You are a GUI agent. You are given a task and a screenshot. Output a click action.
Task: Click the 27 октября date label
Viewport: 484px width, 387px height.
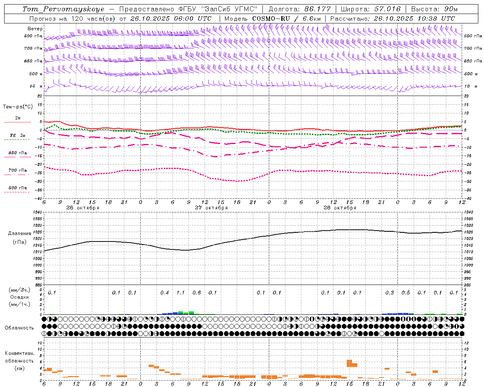coord(211,208)
